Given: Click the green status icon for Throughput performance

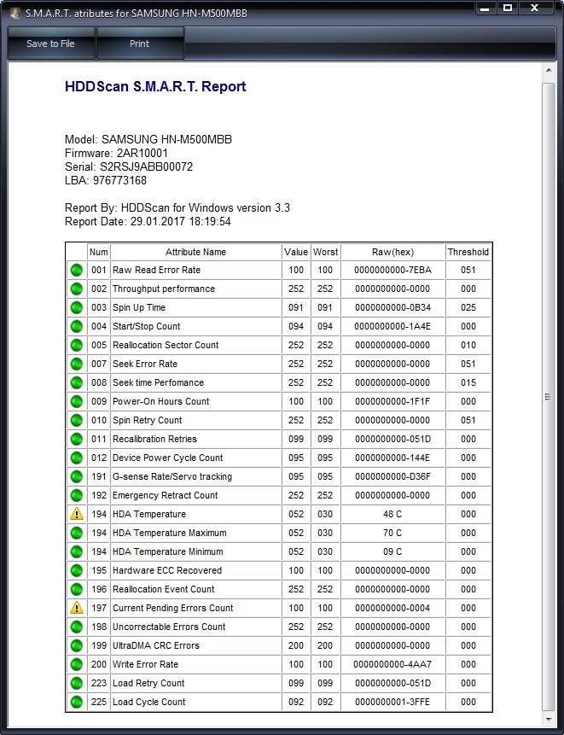Looking at the screenshot, I should coord(76,289).
